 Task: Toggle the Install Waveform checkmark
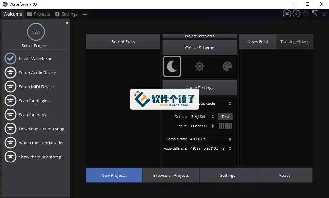pyautogui.click(x=10, y=59)
